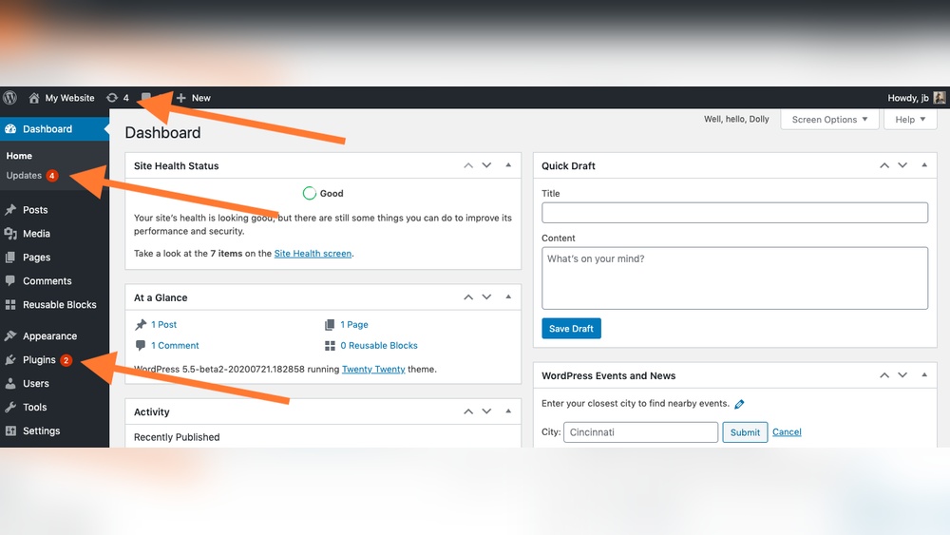Viewport: 950px width, 535px height.
Task: Submit the city for nearby events
Action: pyautogui.click(x=745, y=432)
